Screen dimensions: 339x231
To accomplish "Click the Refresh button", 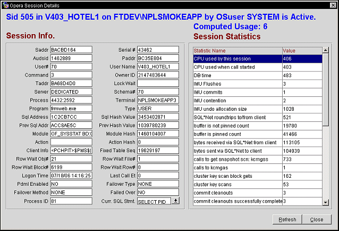I will click(x=287, y=219).
